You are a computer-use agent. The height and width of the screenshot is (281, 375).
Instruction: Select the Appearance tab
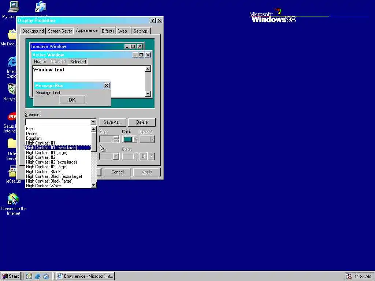coord(87,31)
